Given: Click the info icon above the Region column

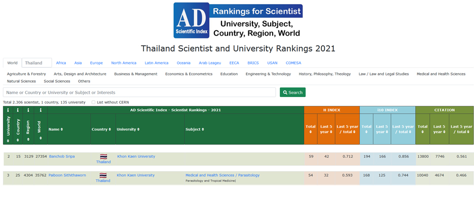Looking at the screenshot, I should click(28, 110).
